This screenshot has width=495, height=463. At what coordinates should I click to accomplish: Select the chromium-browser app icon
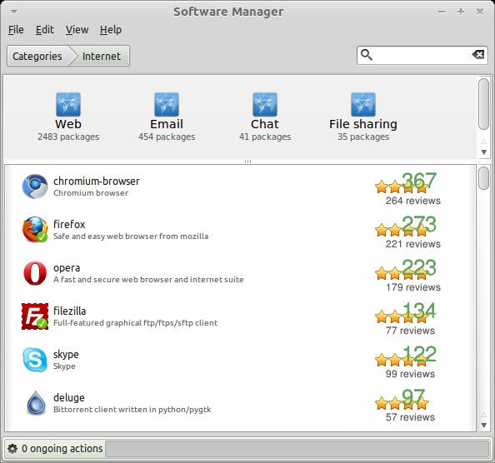pos(35,187)
